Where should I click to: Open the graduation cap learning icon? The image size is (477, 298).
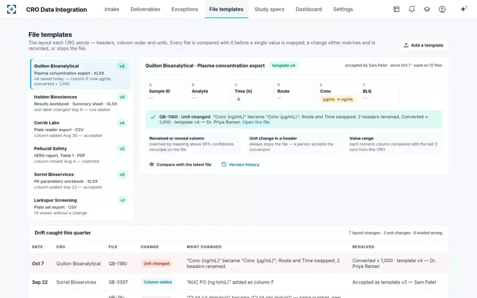[x=427, y=9]
